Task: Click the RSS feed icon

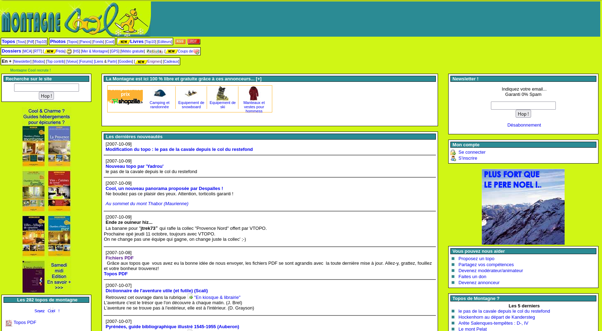Action: pos(180,41)
